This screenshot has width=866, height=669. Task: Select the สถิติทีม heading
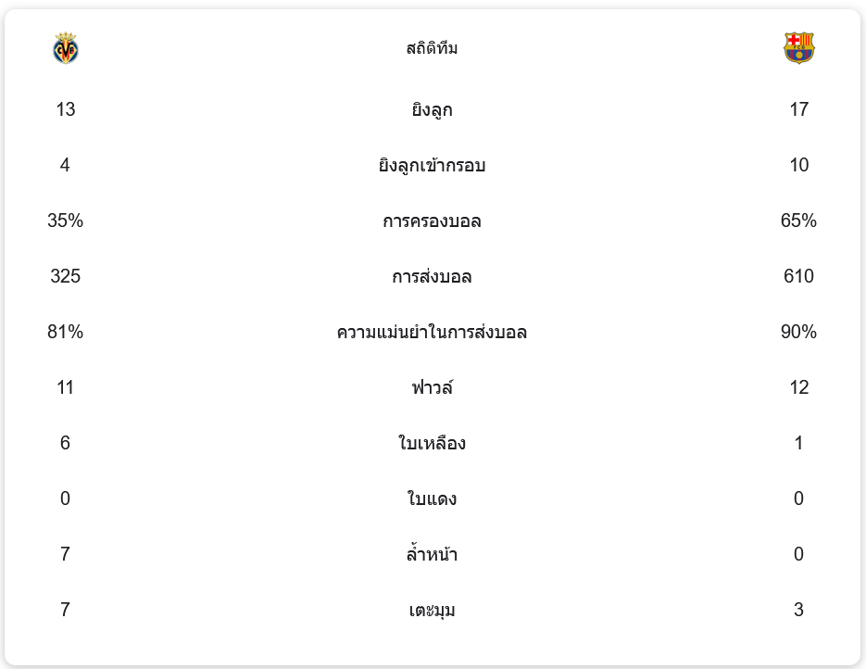pos(432,48)
